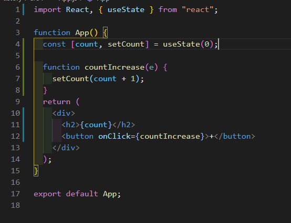Click the "onClick" attribute on line 12
The image size is (291, 223).
pos(115,137)
